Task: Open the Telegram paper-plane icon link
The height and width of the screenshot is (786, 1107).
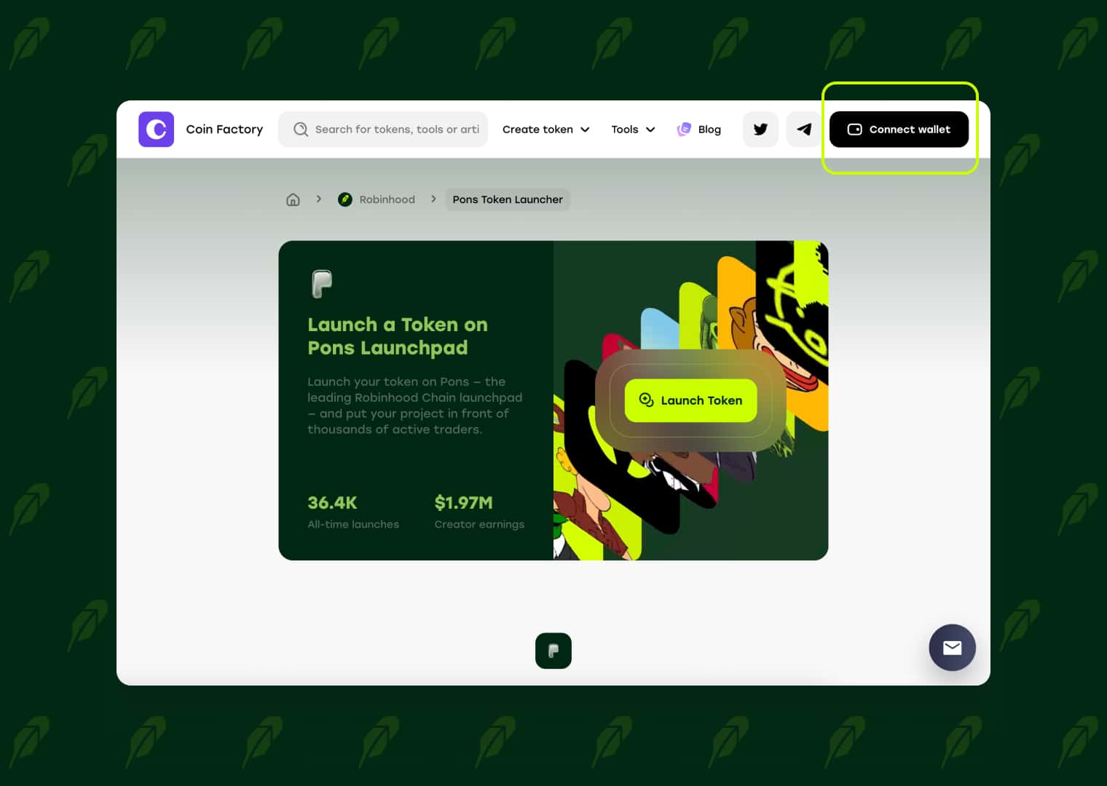Action: point(804,130)
